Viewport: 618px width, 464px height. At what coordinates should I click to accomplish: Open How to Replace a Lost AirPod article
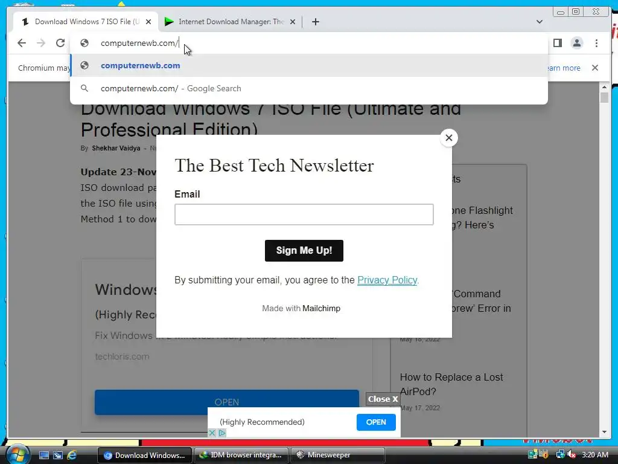click(451, 384)
